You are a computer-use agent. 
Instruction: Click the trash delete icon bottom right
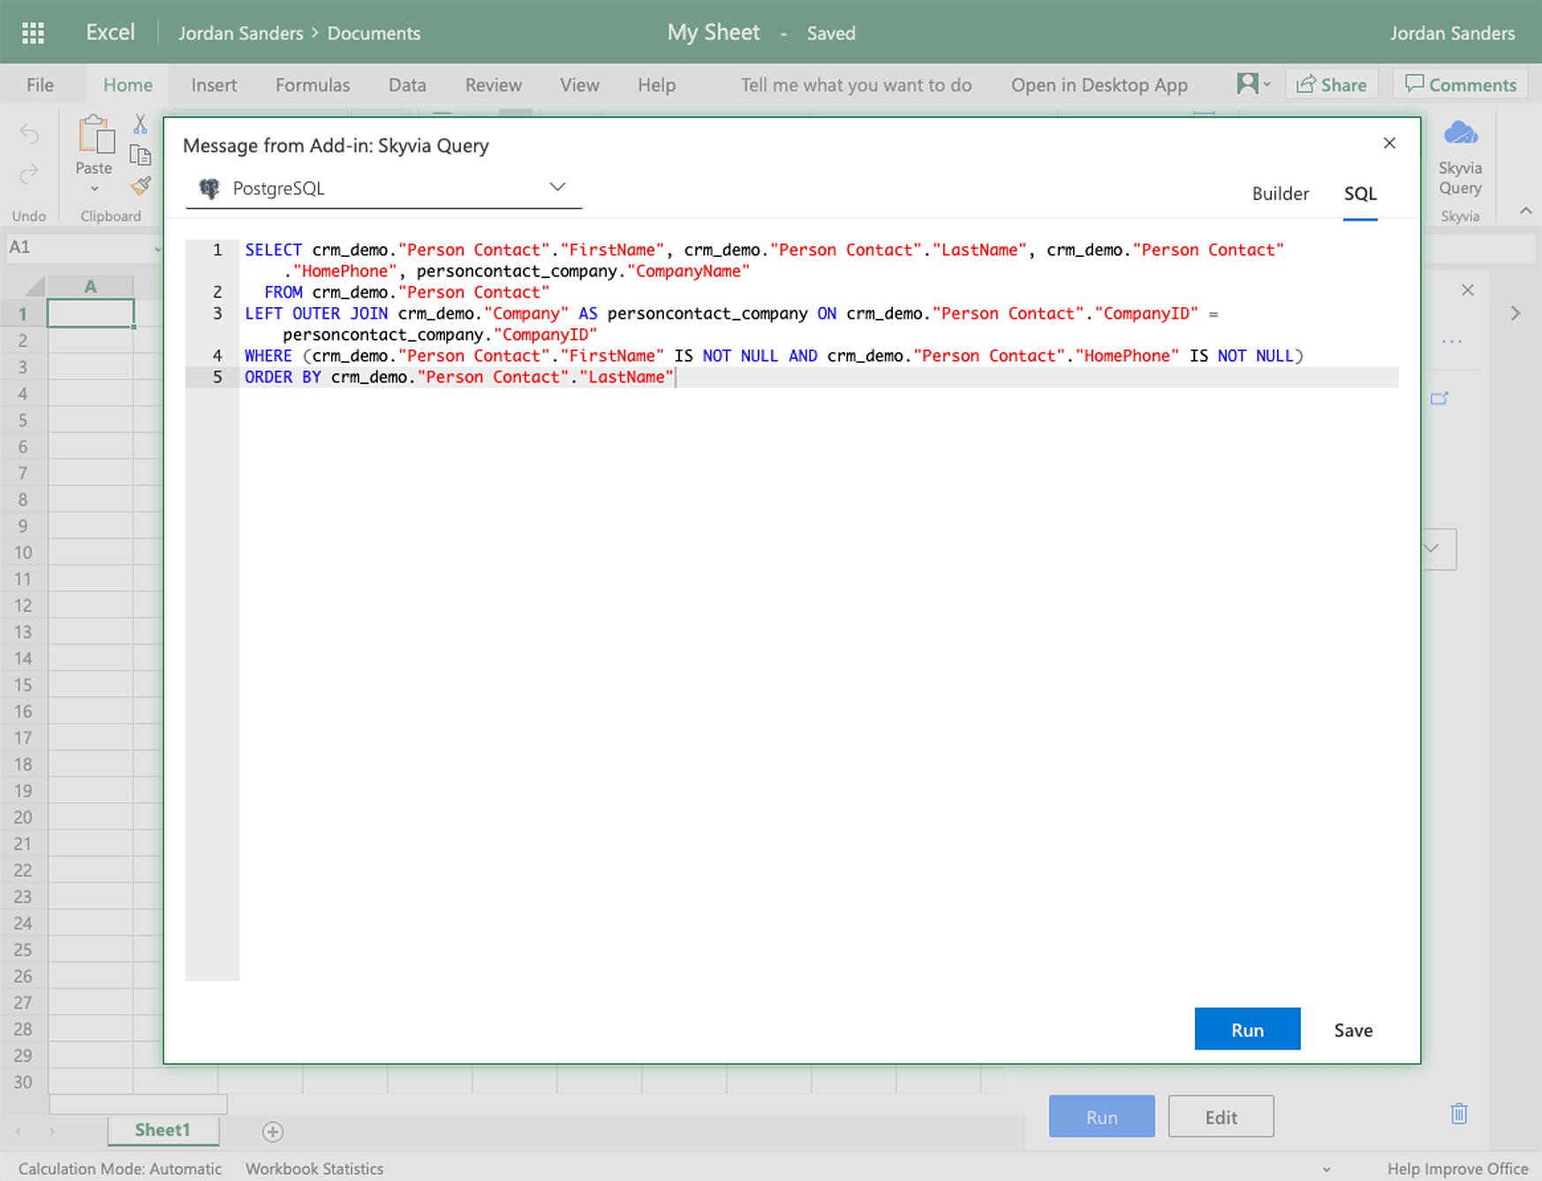[1458, 1113]
